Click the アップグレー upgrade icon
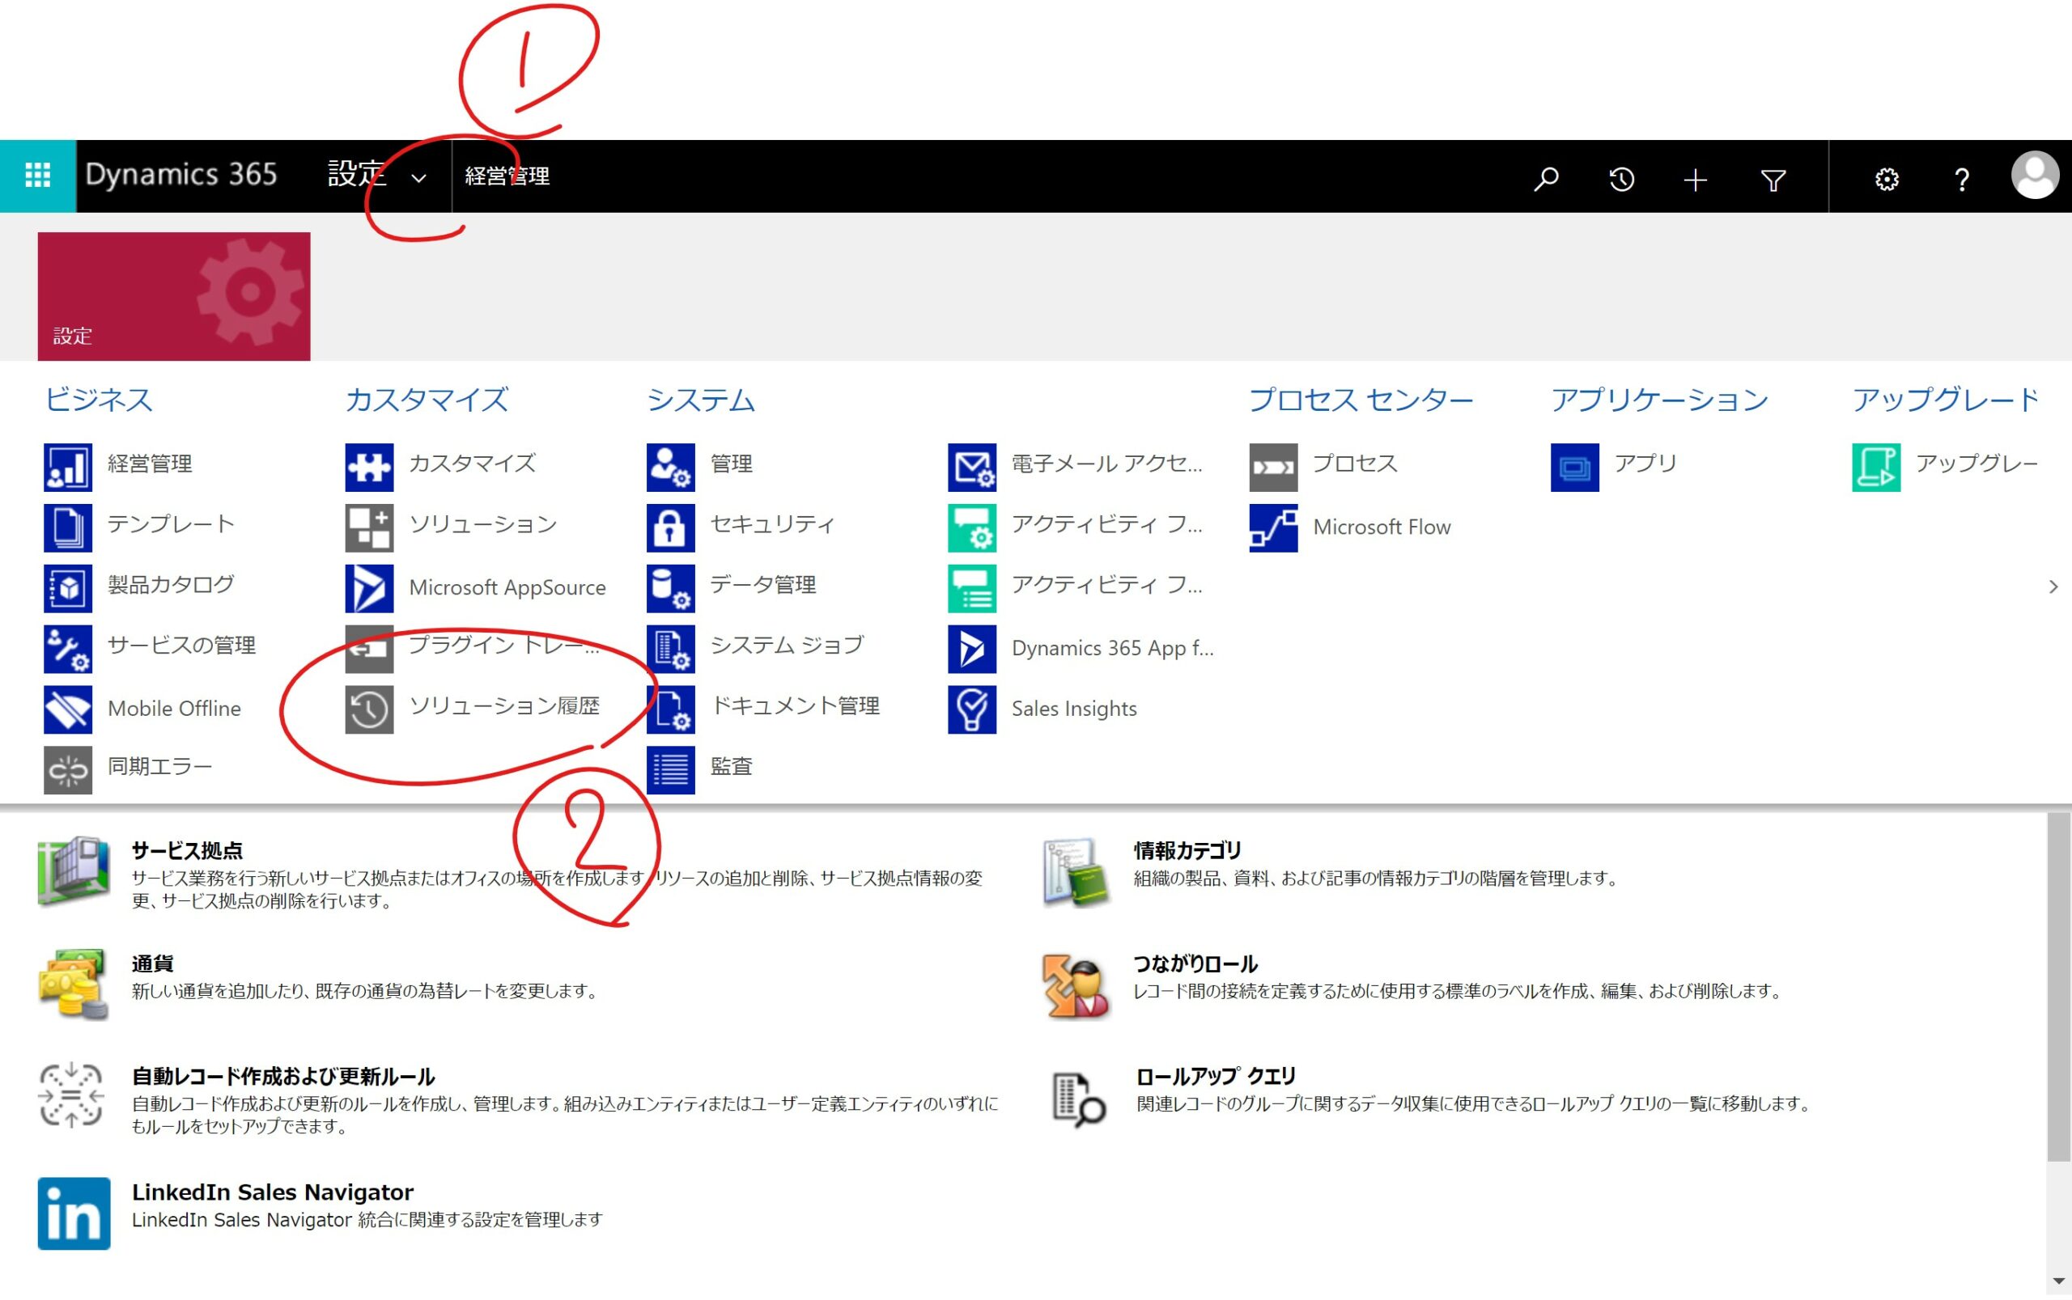The image size is (2072, 1300). pyautogui.click(x=1877, y=467)
